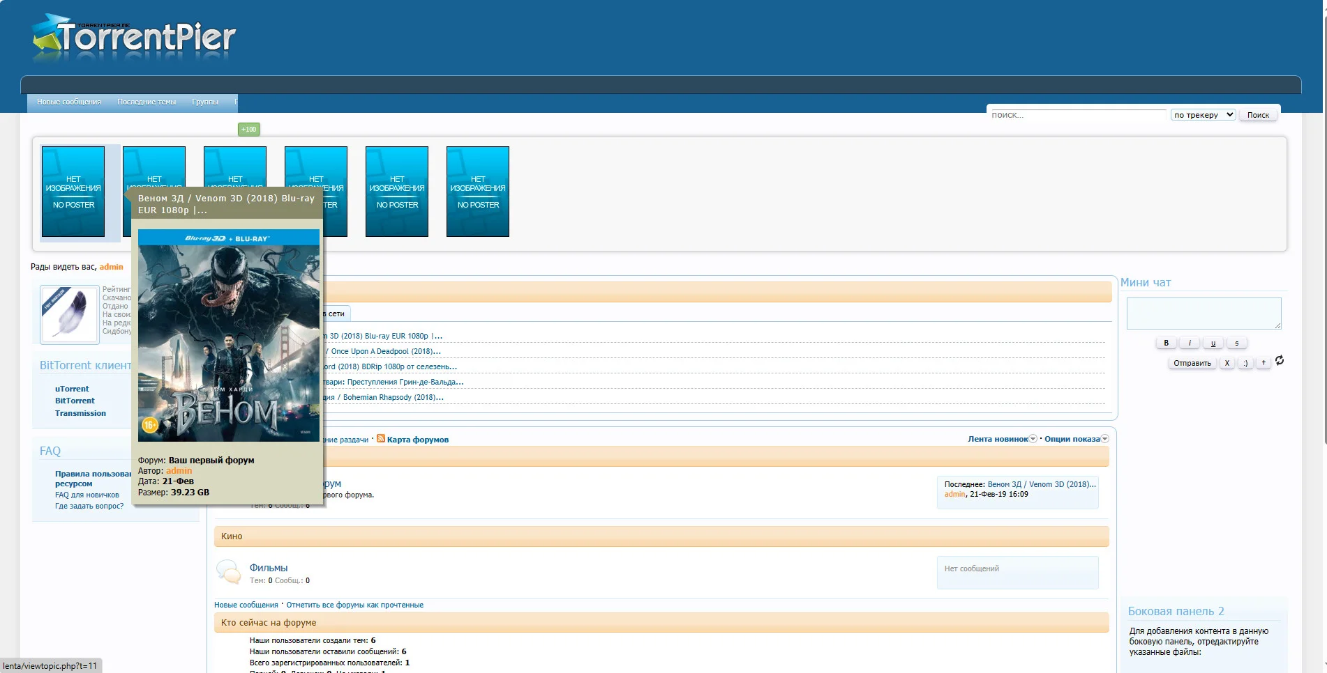Open FAQ для новичков link

(87, 495)
